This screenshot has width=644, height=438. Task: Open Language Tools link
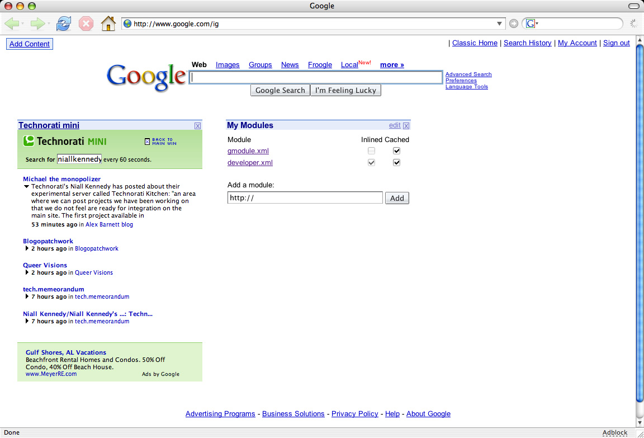(x=467, y=87)
